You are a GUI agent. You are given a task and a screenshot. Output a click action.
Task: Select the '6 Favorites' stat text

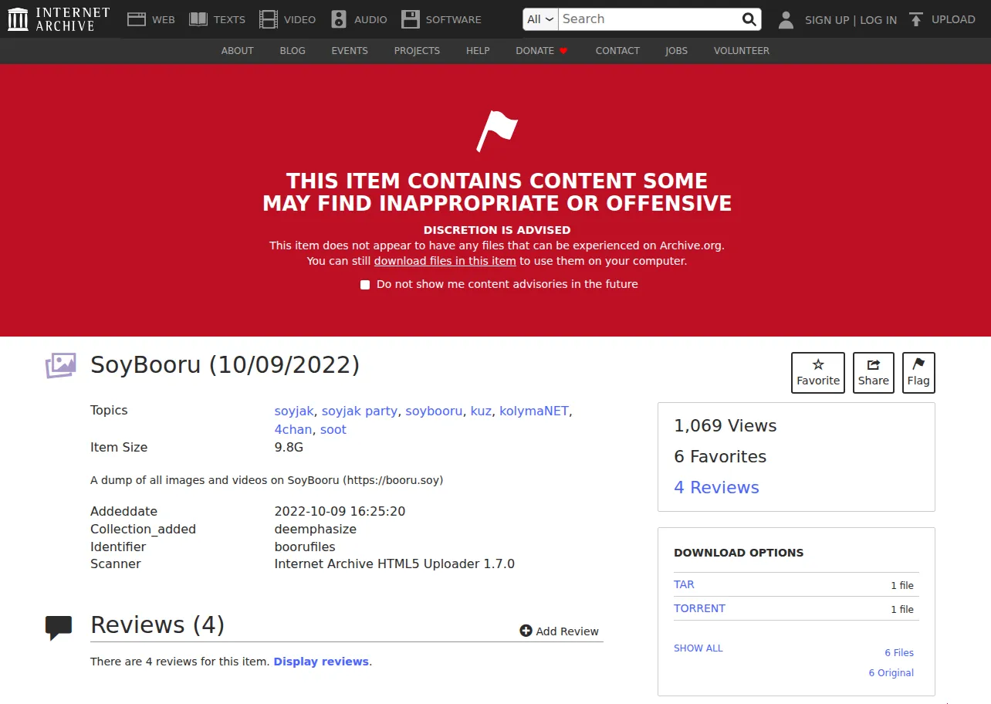720,456
